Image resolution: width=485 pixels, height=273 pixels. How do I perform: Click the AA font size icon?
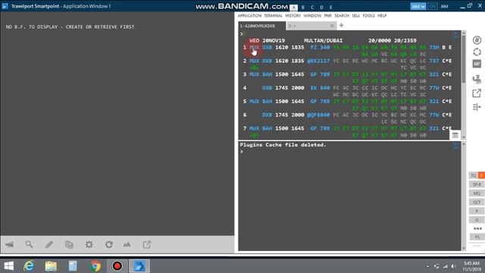click(127, 245)
